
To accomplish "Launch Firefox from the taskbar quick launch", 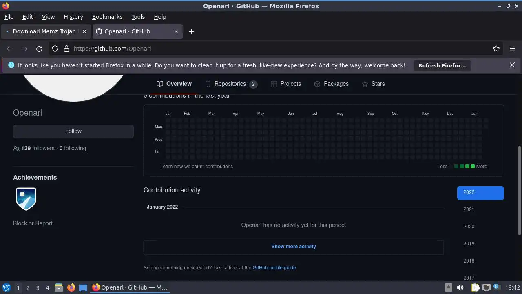I will coord(71,287).
